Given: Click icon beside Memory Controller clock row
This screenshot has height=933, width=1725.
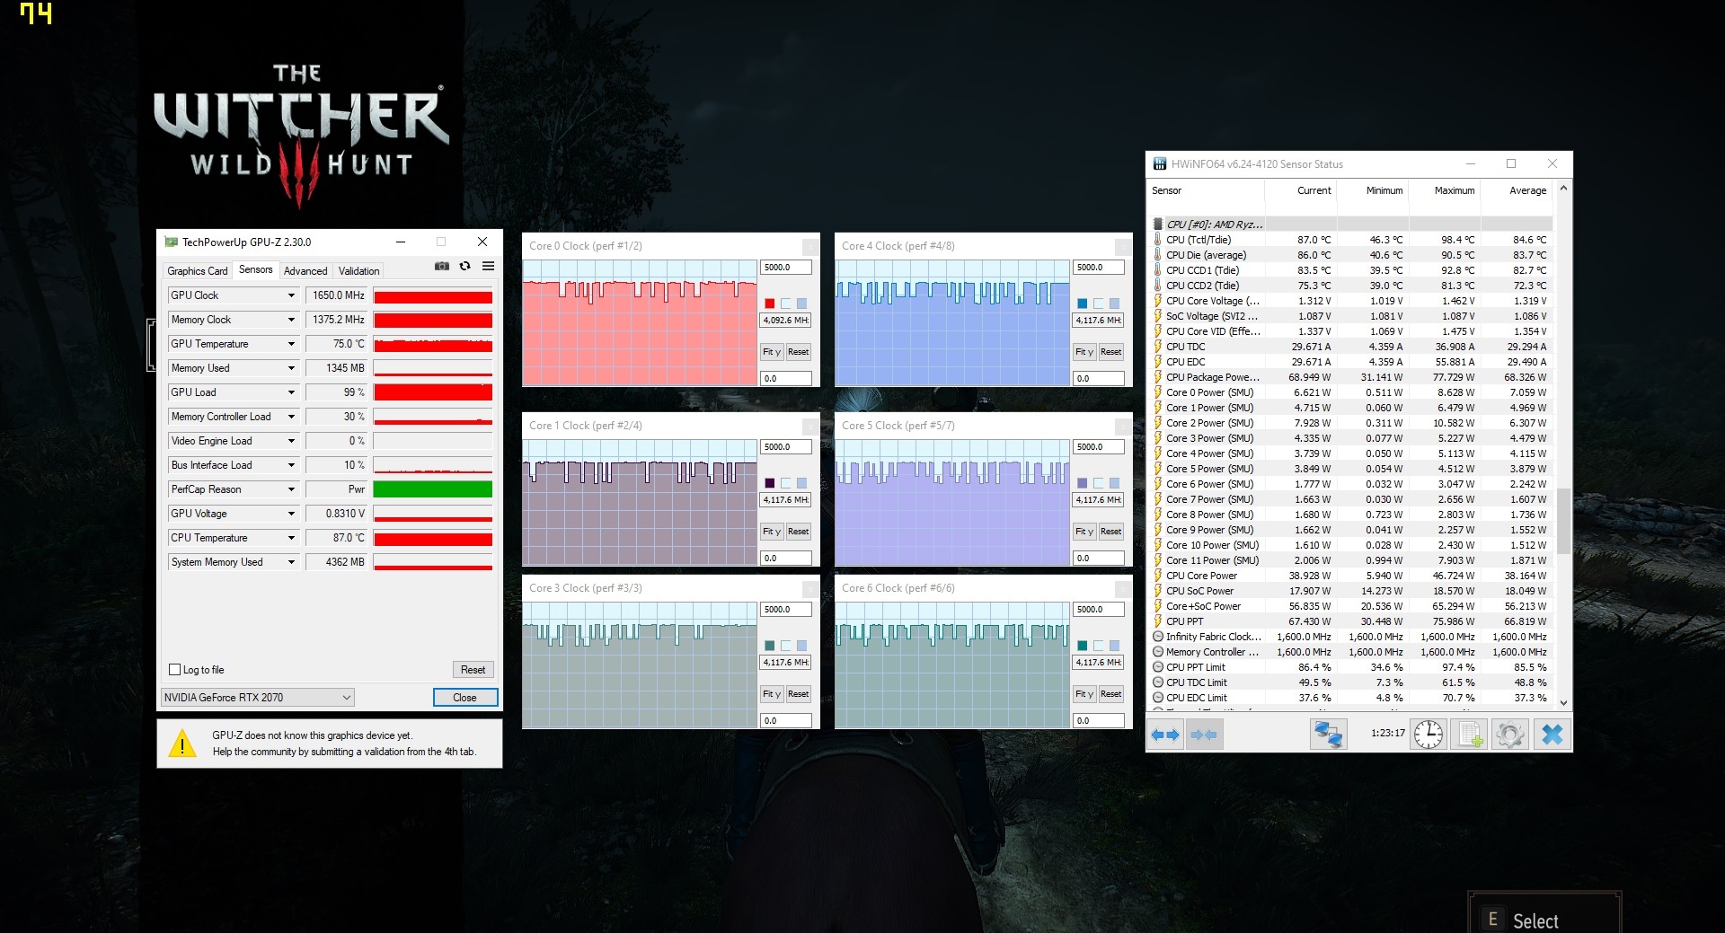Looking at the screenshot, I should tap(1157, 652).
